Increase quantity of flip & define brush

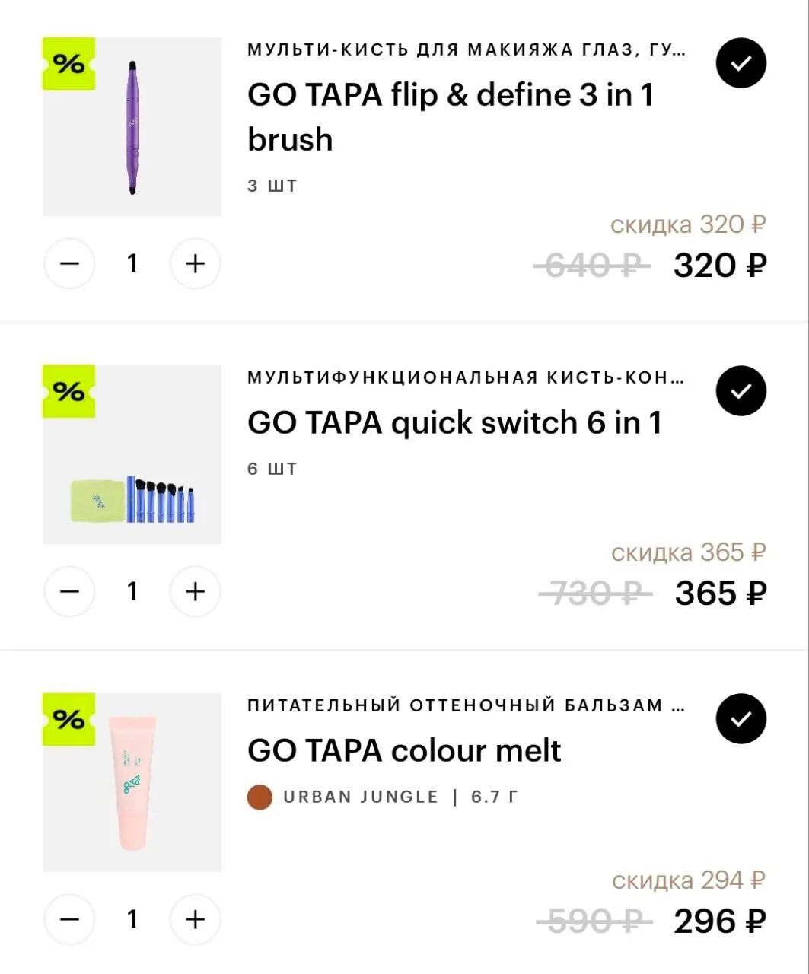[196, 263]
